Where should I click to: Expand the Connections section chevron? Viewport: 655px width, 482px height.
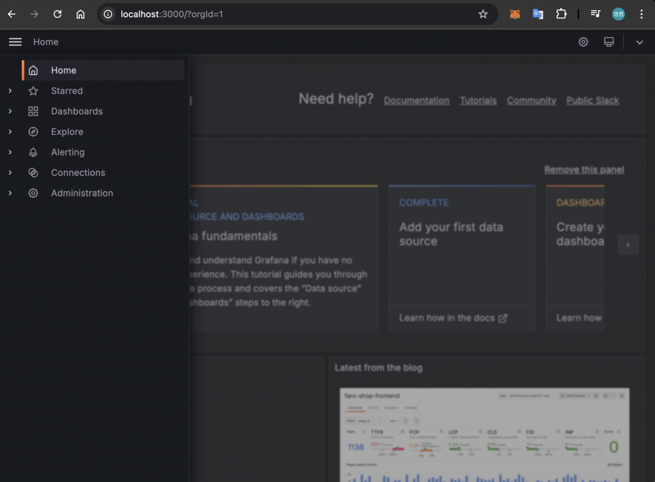click(10, 173)
